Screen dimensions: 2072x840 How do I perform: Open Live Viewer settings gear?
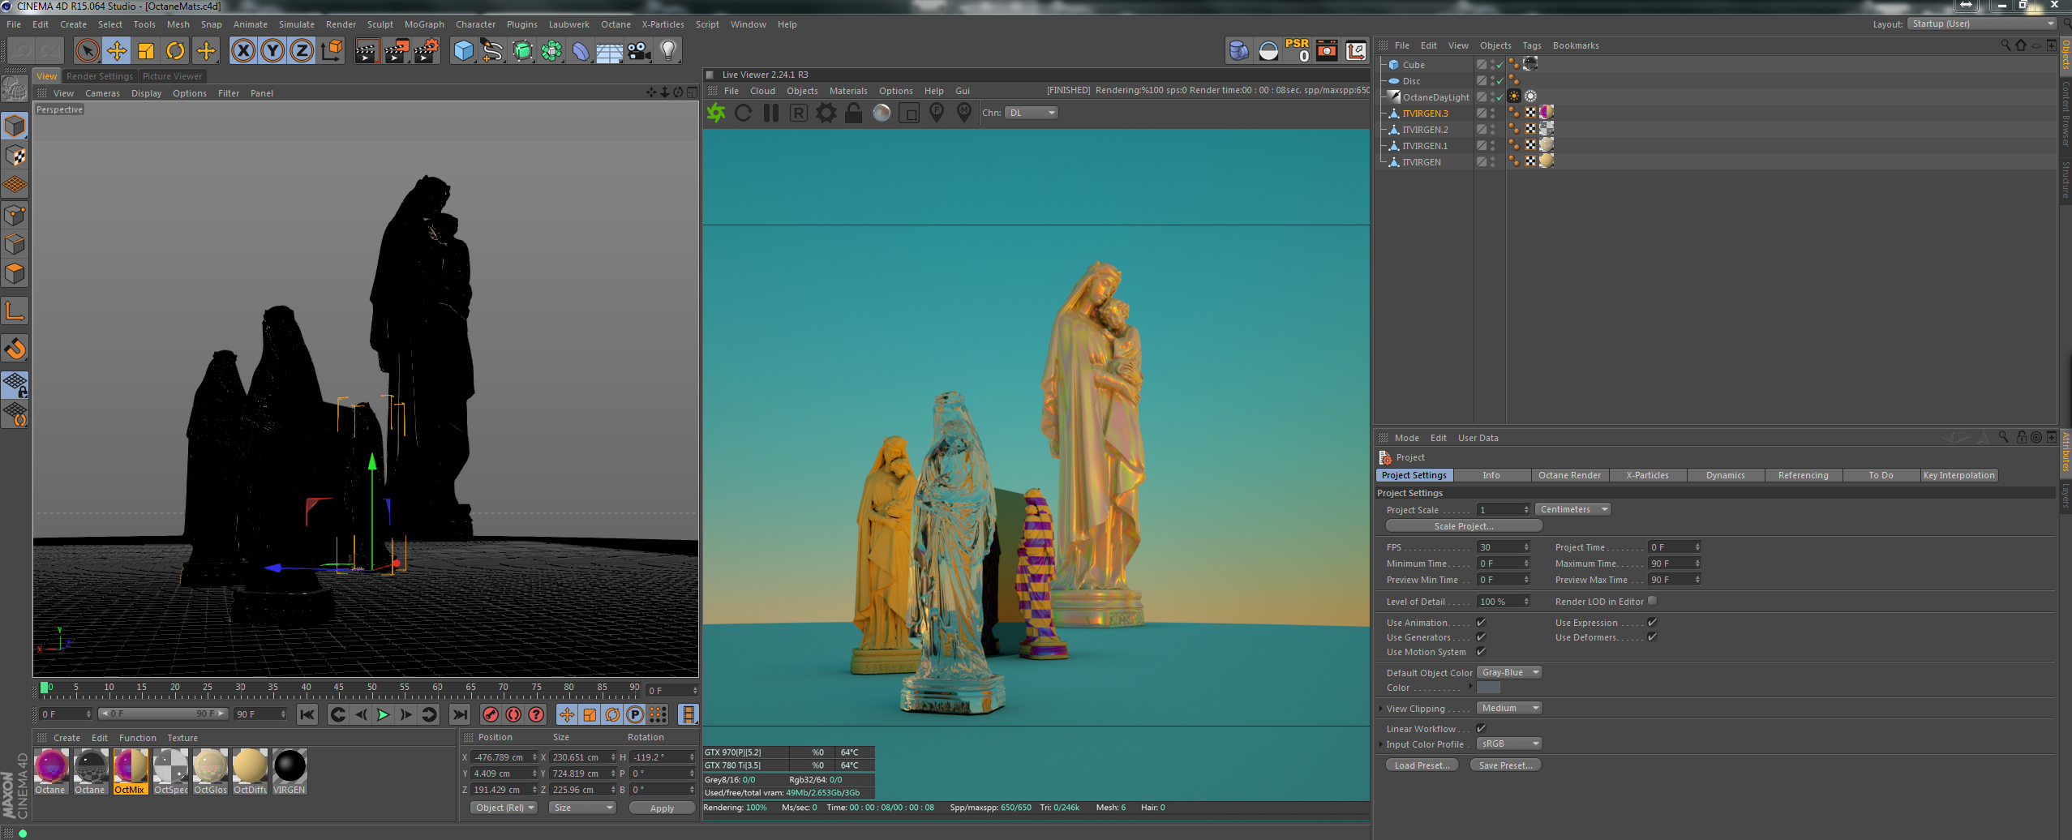click(x=826, y=113)
